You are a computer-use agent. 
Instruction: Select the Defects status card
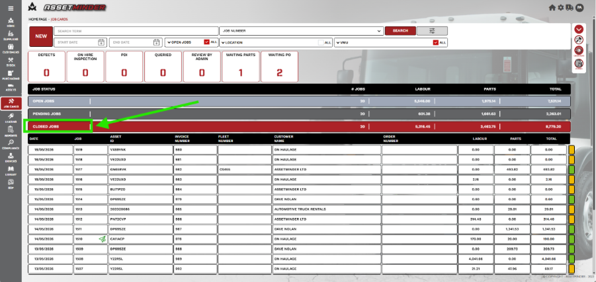tap(46, 67)
